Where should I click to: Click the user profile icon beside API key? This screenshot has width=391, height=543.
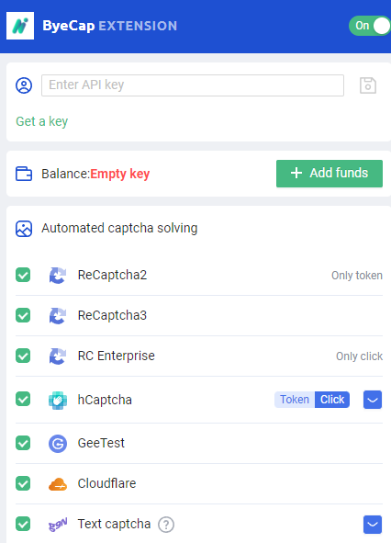click(x=24, y=85)
